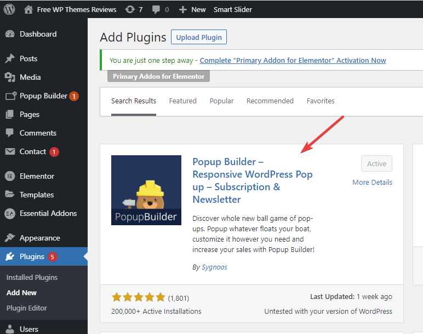
Task: Click the PopupBuilder plugin thumbnail image
Action: [x=146, y=190]
